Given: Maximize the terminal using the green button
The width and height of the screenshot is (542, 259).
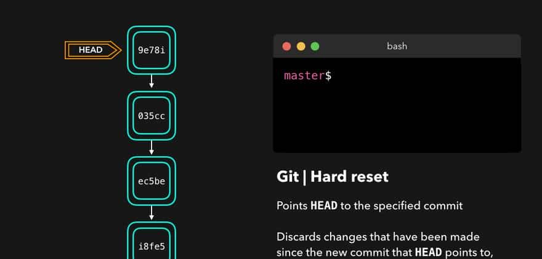Looking at the screenshot, I should (315, 46).
